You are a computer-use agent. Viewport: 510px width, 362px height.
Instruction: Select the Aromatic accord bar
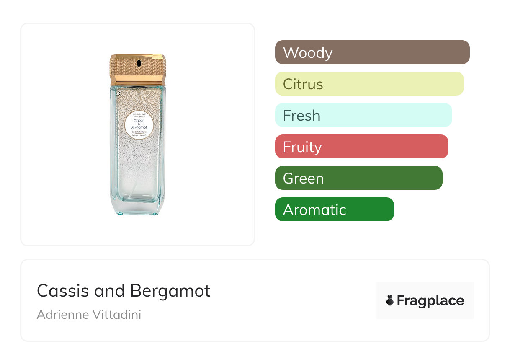tap(334, 209)
